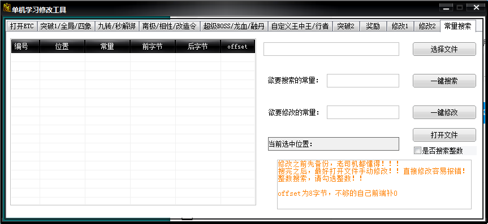Click the '整数搜索，请勾选整数' note line
488x224 pixels.
320,179
